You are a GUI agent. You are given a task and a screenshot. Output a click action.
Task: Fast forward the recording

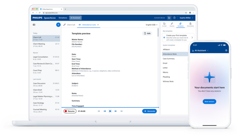[116, 111]
